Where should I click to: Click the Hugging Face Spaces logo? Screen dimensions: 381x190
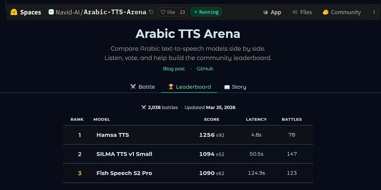click(x=14, y=12)
